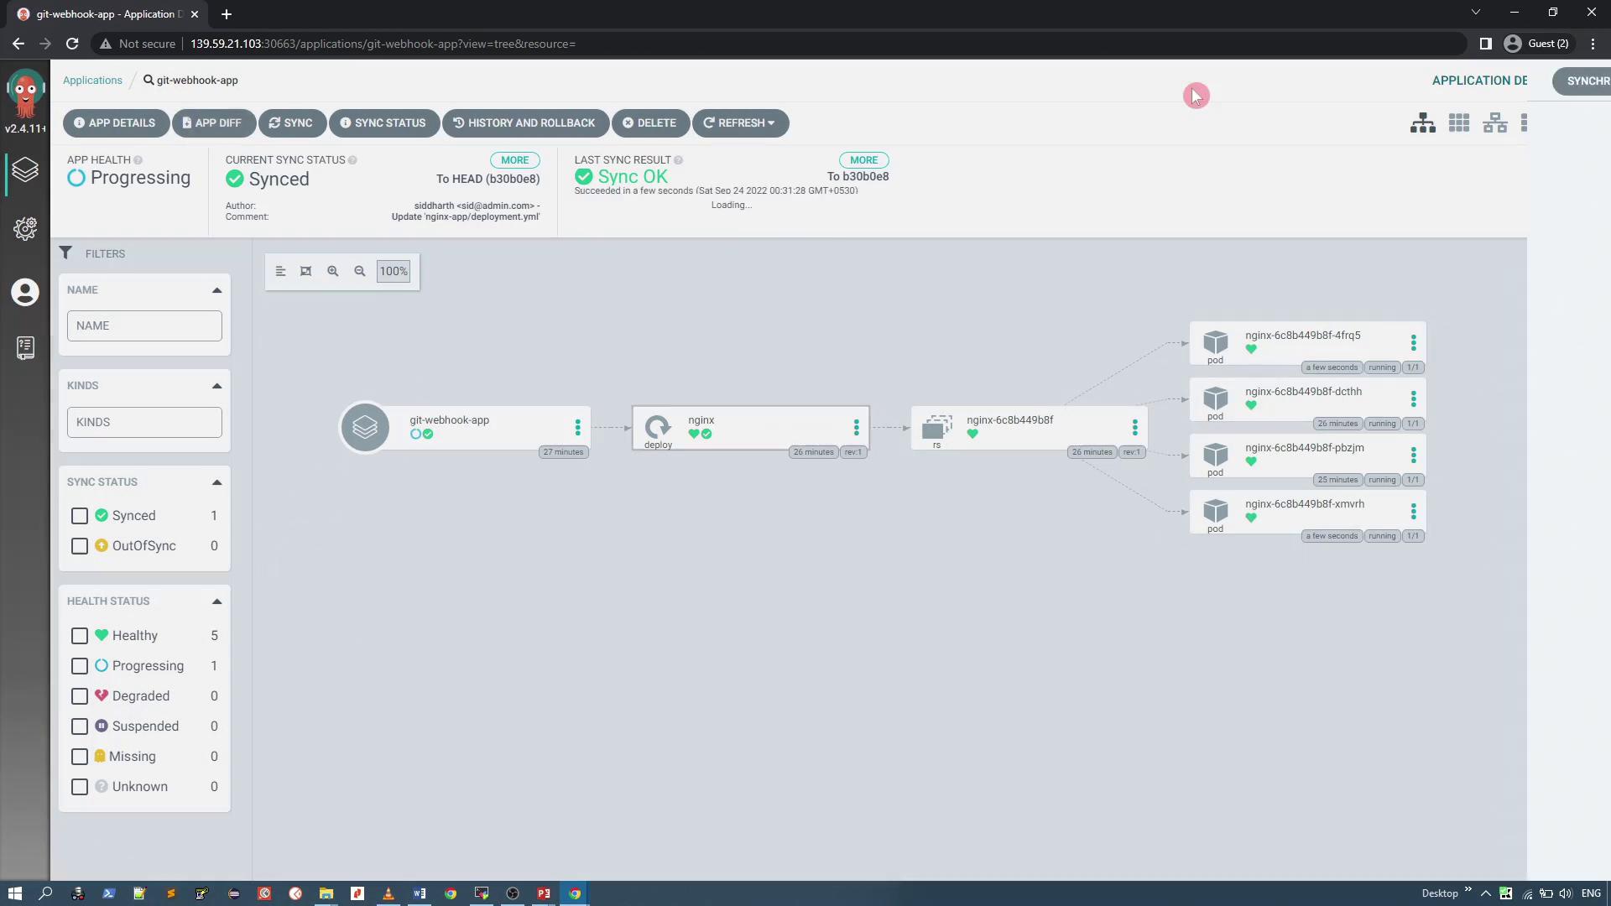
Task: Collapse the HEALTH STATUS filter section
Action: tap(216, 601)
